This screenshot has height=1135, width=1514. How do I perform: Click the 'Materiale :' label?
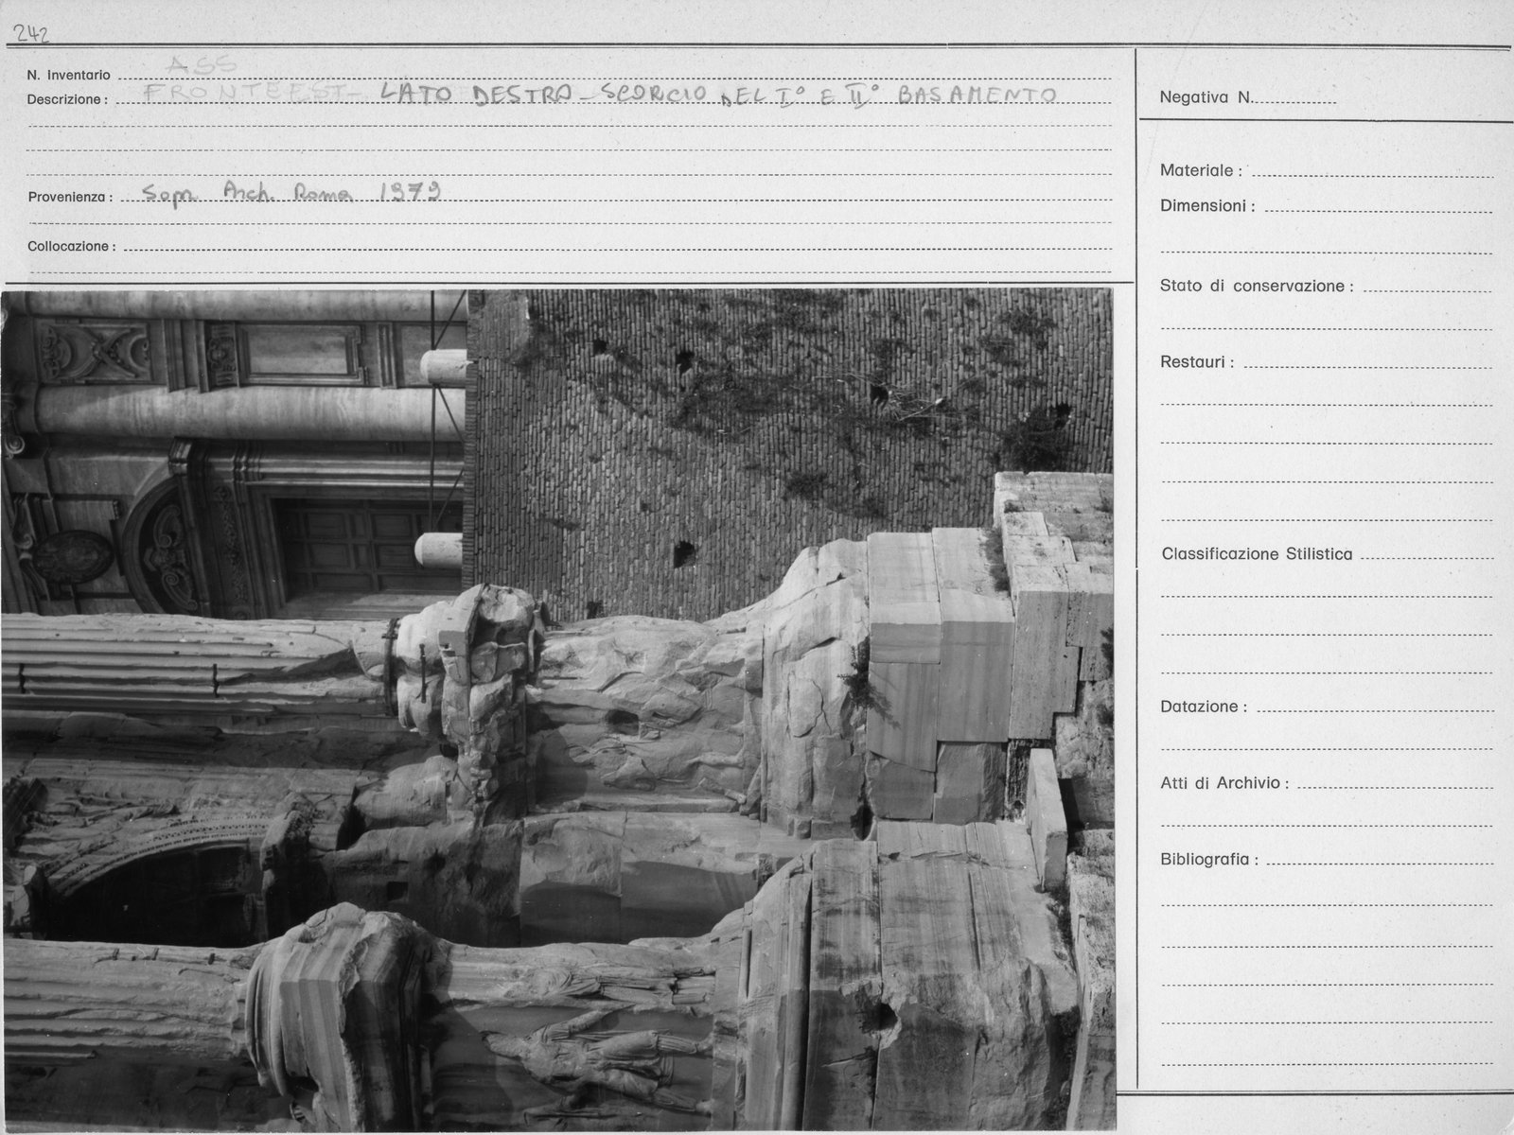1202,170
